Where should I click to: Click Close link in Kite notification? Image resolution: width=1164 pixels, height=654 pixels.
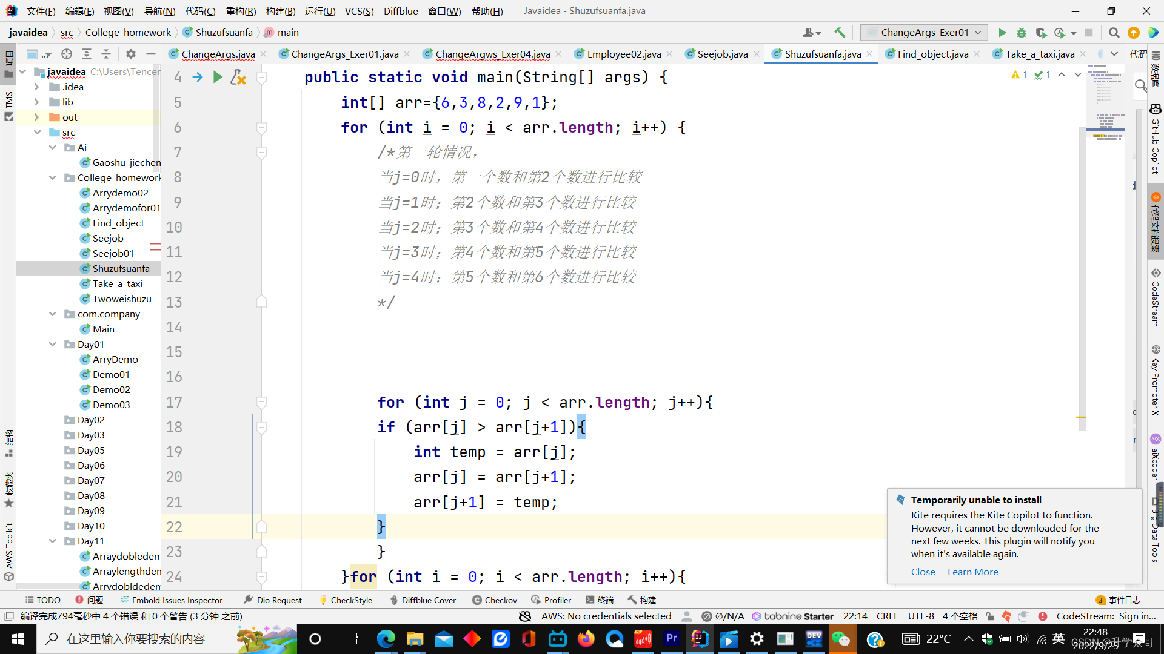(923, 572)
